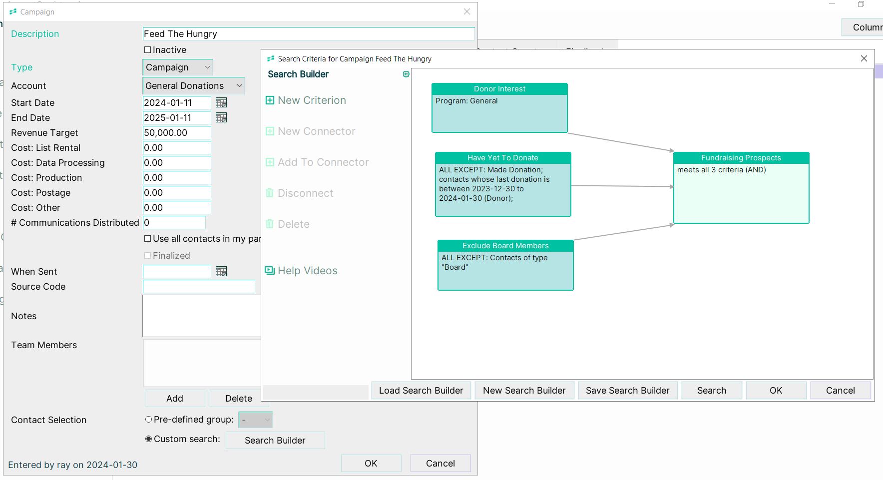Click Save Search Builder button
The height and width of the screenshot is (480, 883).
coord(628,391)
